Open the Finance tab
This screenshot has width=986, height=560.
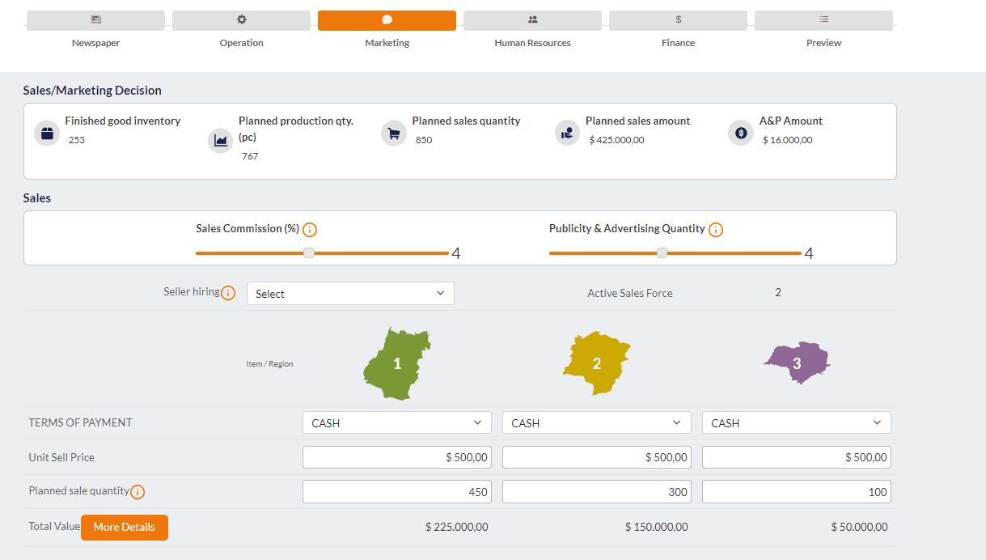(678, 20)
